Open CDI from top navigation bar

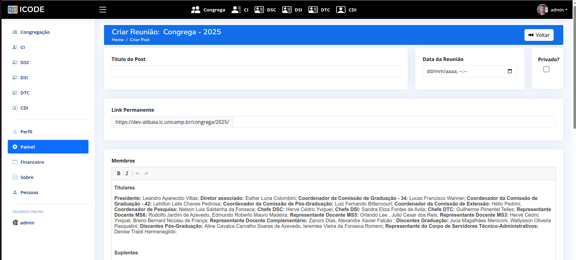click(346, 10)
